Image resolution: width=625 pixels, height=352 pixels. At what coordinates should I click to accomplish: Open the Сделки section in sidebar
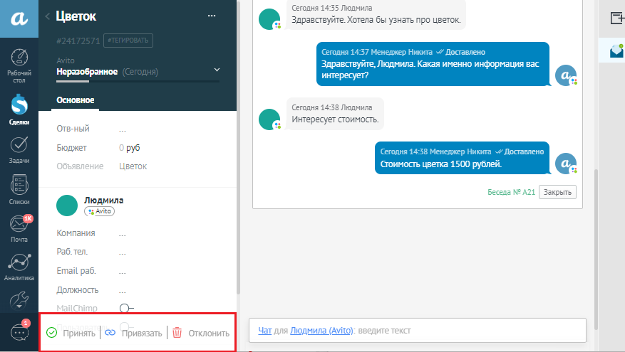tap(19, 111)
